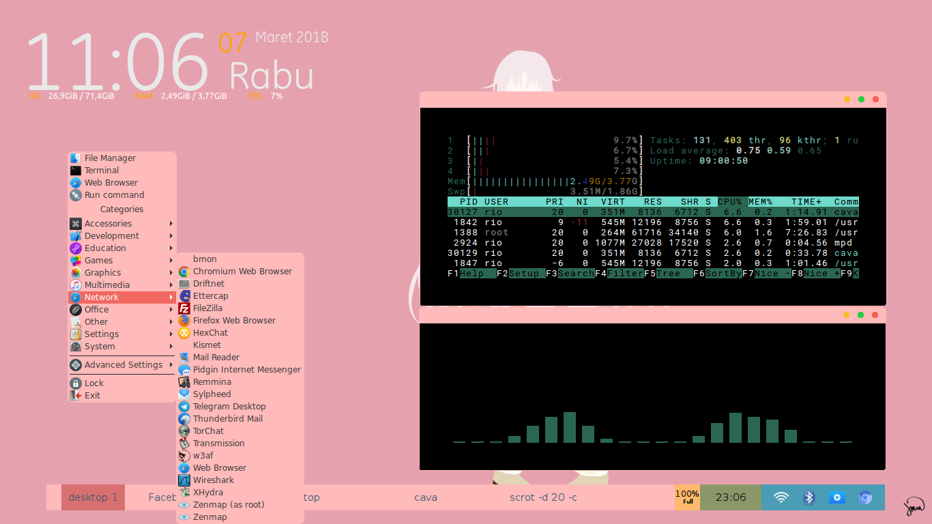This screenshot has width=932, height=524.
Task: Click htop F3 Search function key
Action: pos(570,274)
